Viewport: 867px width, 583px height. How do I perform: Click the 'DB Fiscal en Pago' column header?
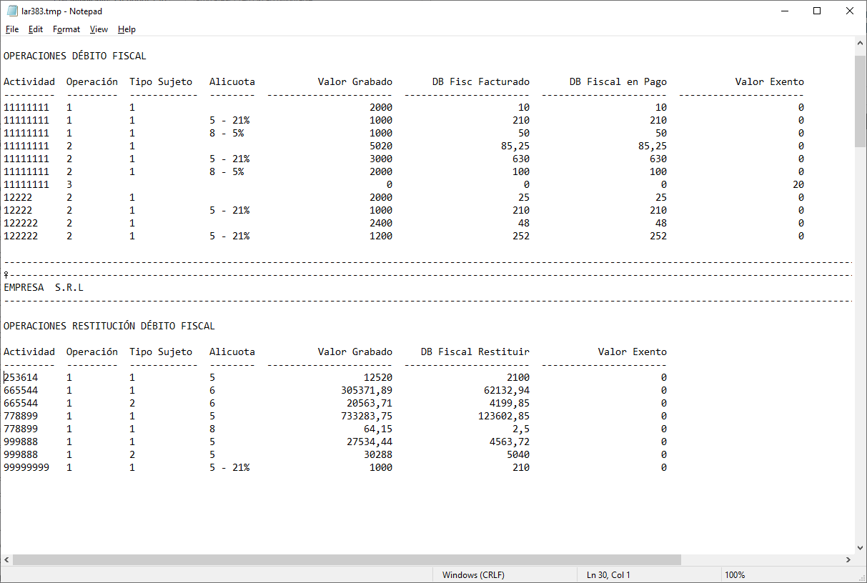coord(618,81)
